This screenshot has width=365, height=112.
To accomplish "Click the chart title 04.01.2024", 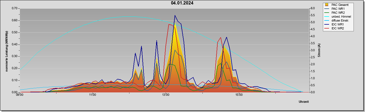I will 182,3.
